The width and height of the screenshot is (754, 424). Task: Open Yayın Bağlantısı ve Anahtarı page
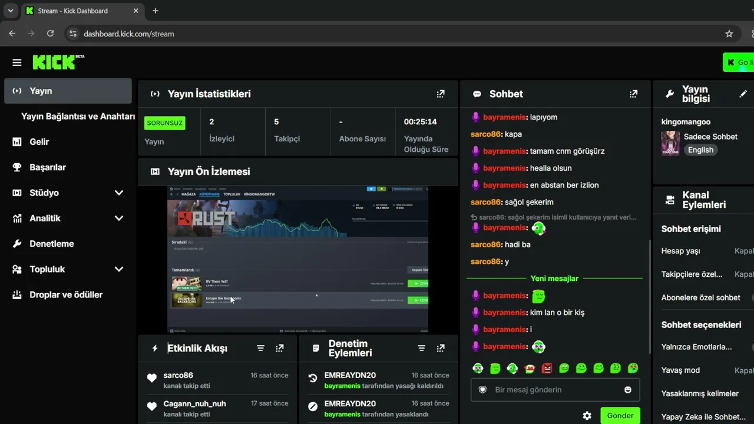pyautogui.click(x=78, y=117)
